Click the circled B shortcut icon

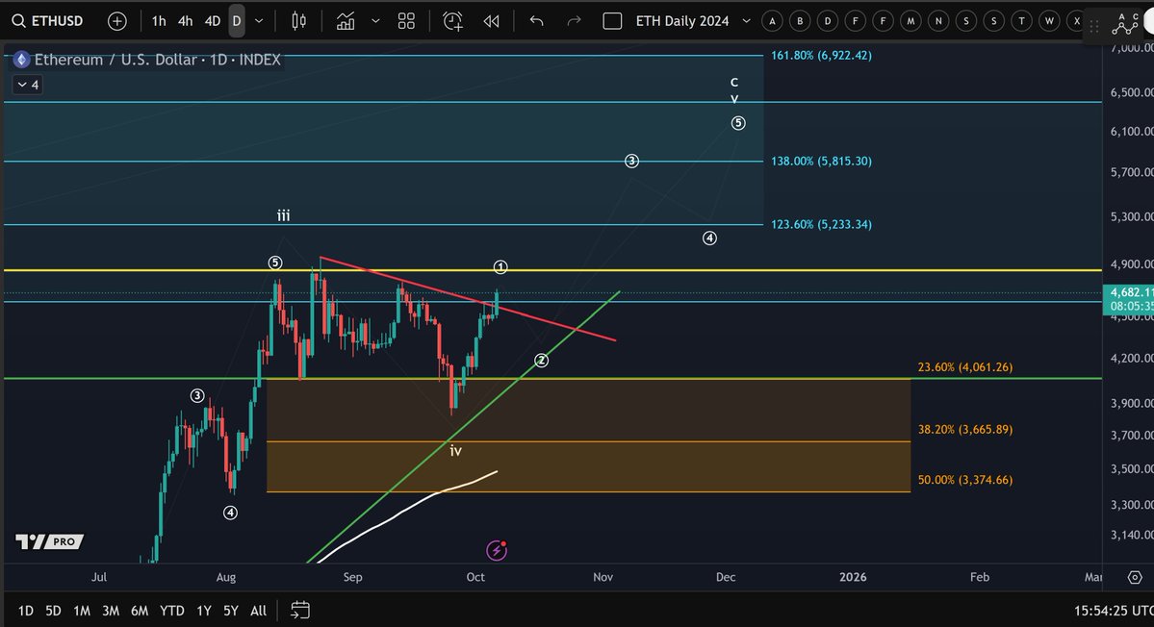pos(800,21)
